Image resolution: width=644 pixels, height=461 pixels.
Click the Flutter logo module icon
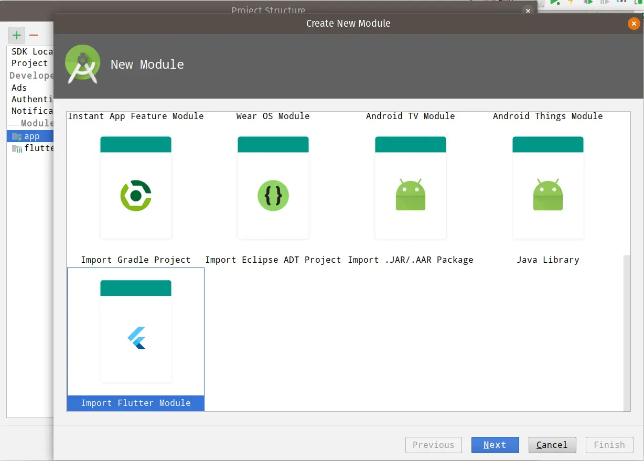coord(136,338)
